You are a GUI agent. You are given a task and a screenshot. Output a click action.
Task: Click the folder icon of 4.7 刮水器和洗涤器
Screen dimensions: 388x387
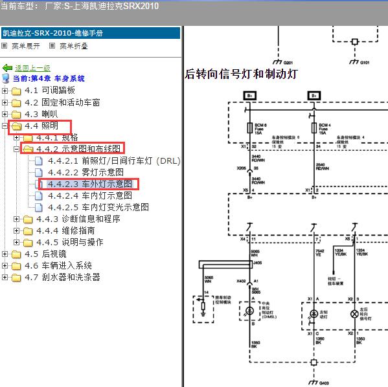tap(16, 278)
